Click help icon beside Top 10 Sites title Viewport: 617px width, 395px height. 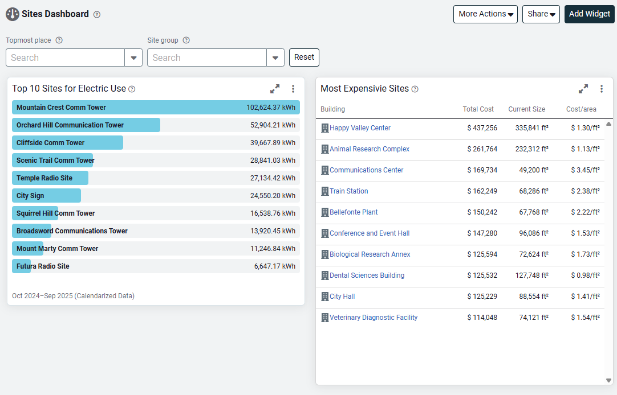pos(132,89)
